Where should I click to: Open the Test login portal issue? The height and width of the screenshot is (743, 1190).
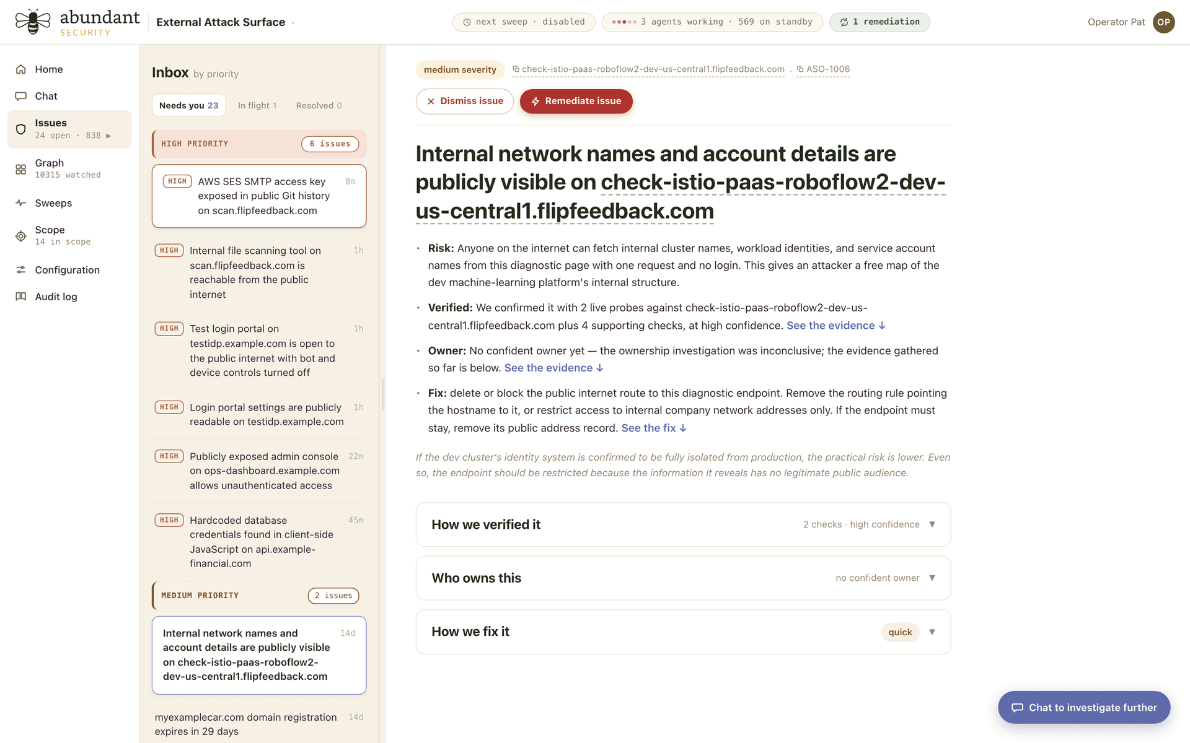tap(259, 350)
